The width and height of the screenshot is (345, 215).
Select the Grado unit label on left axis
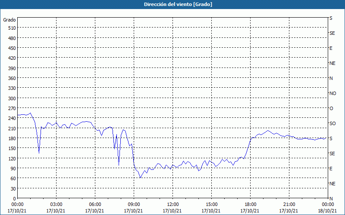tap(9, 20)
